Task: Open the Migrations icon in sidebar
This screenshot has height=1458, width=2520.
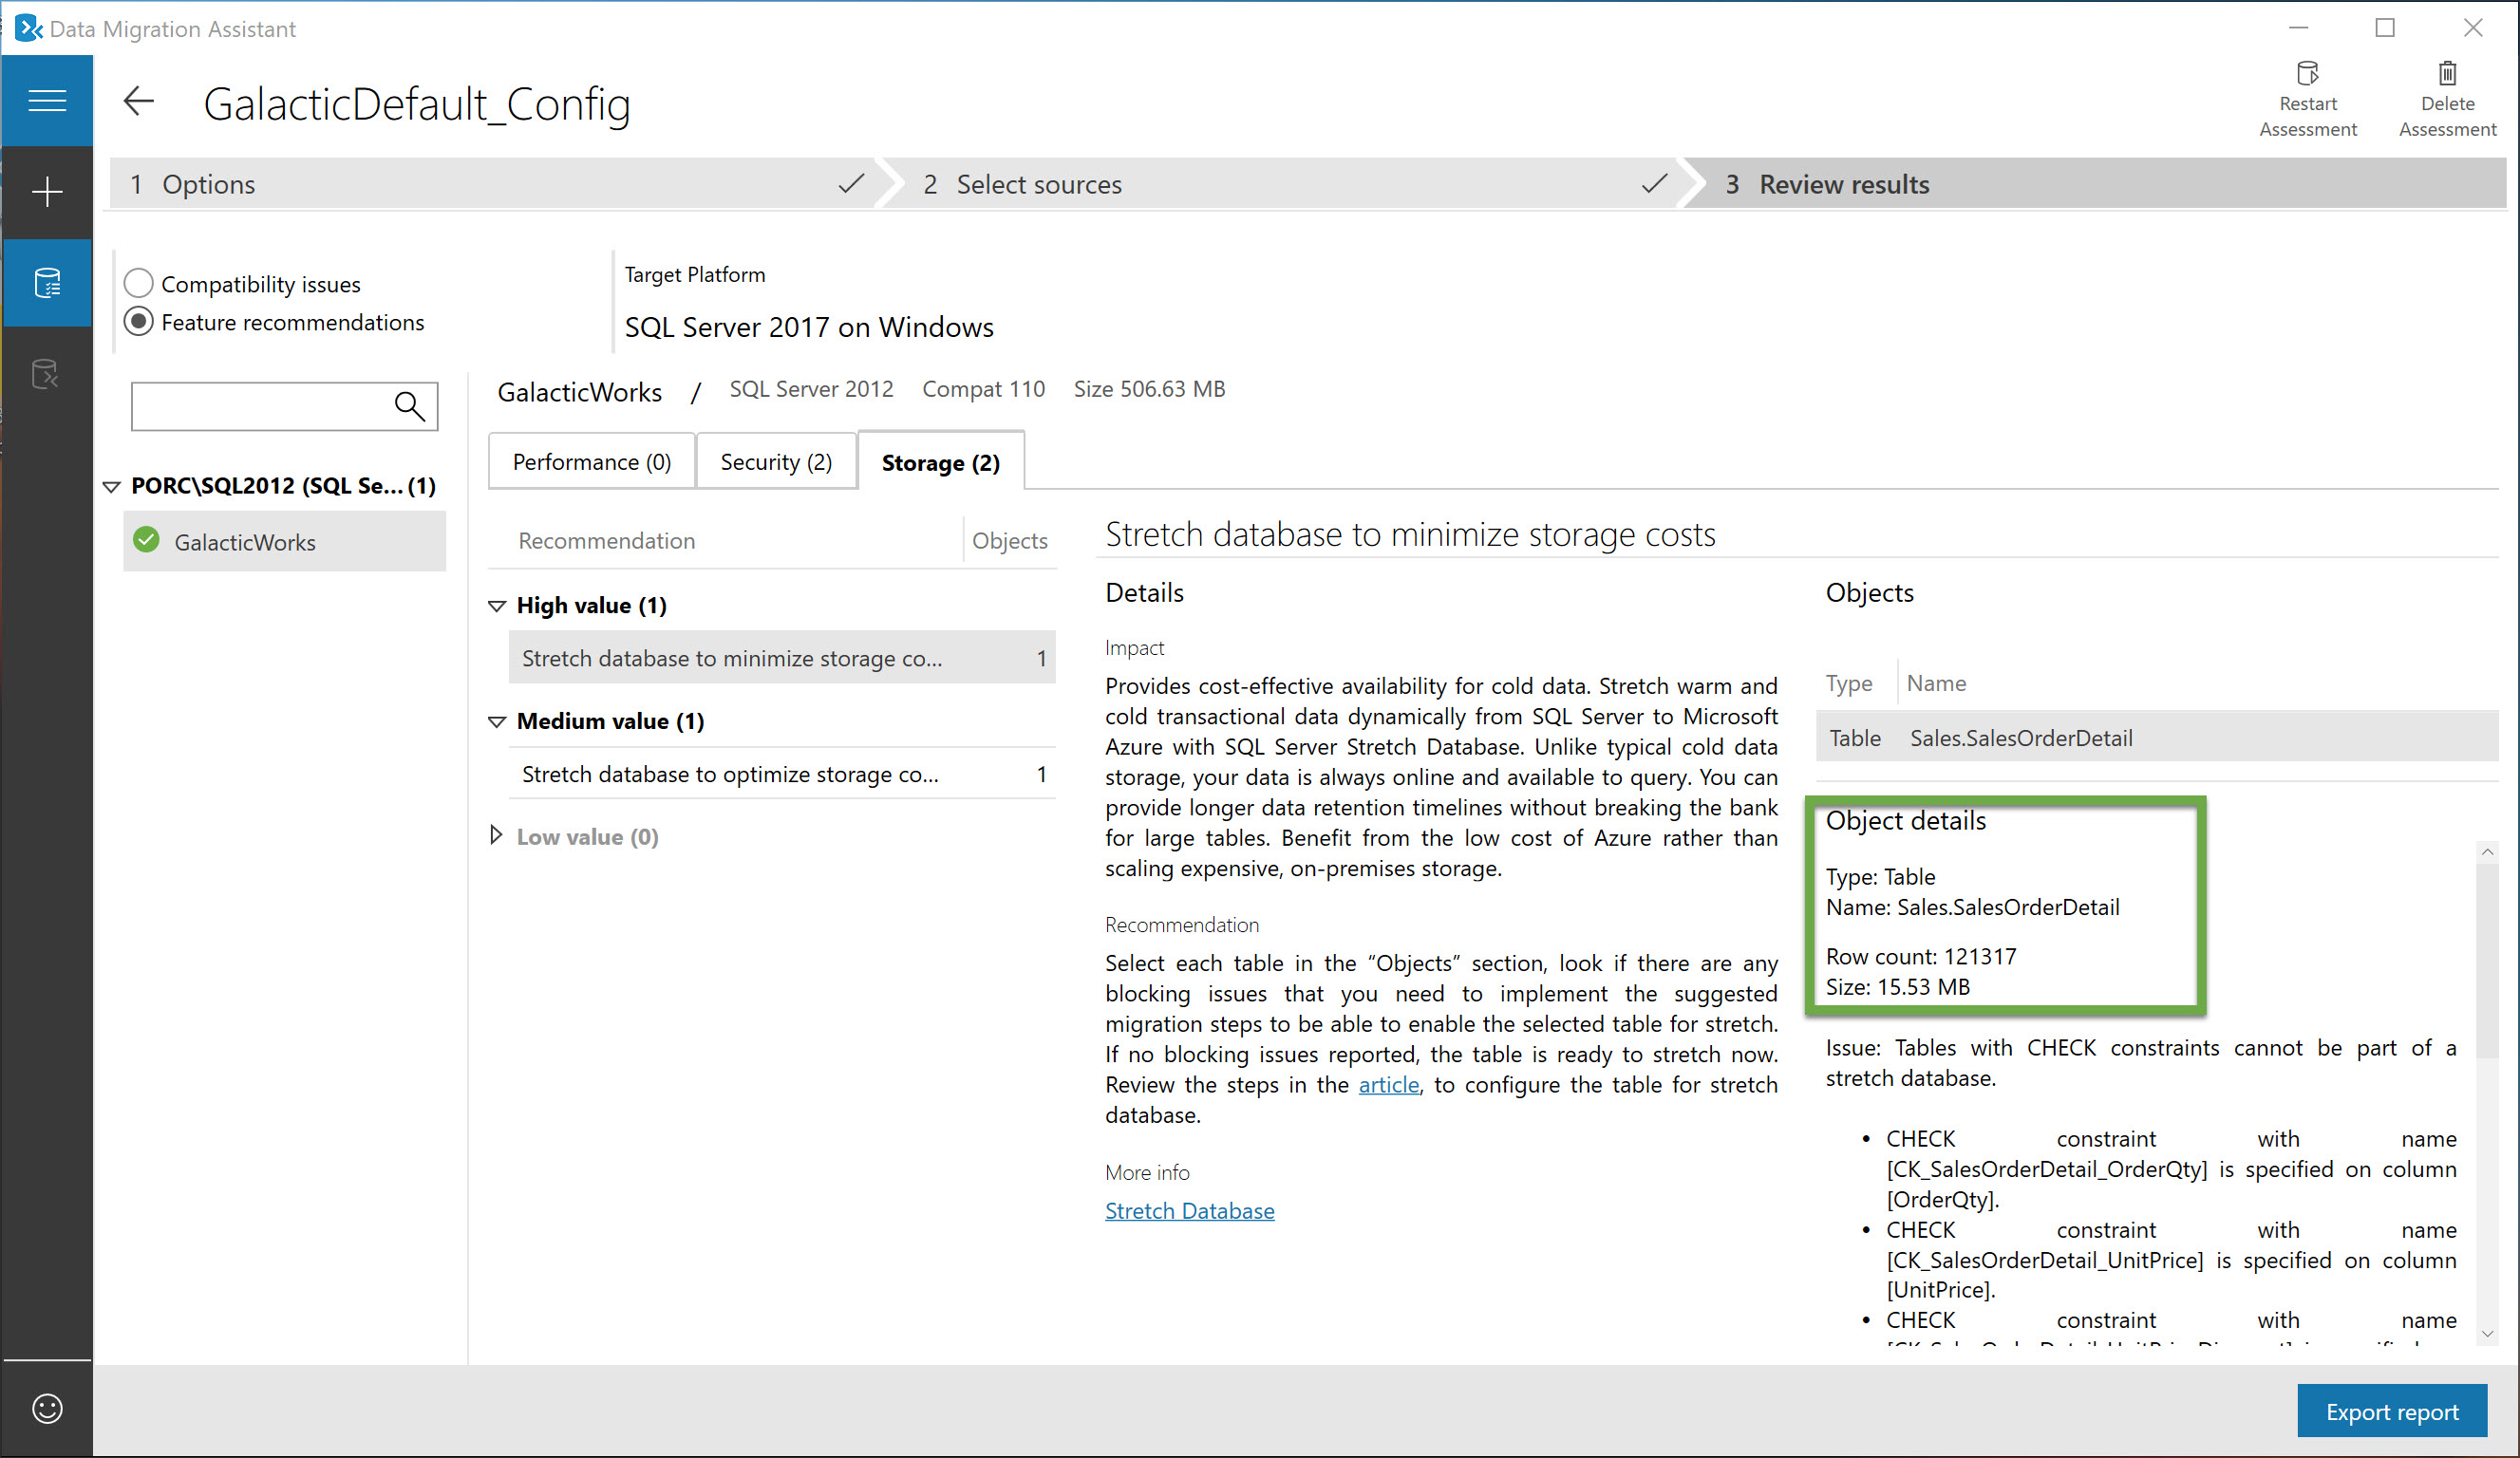Action: 47,374
